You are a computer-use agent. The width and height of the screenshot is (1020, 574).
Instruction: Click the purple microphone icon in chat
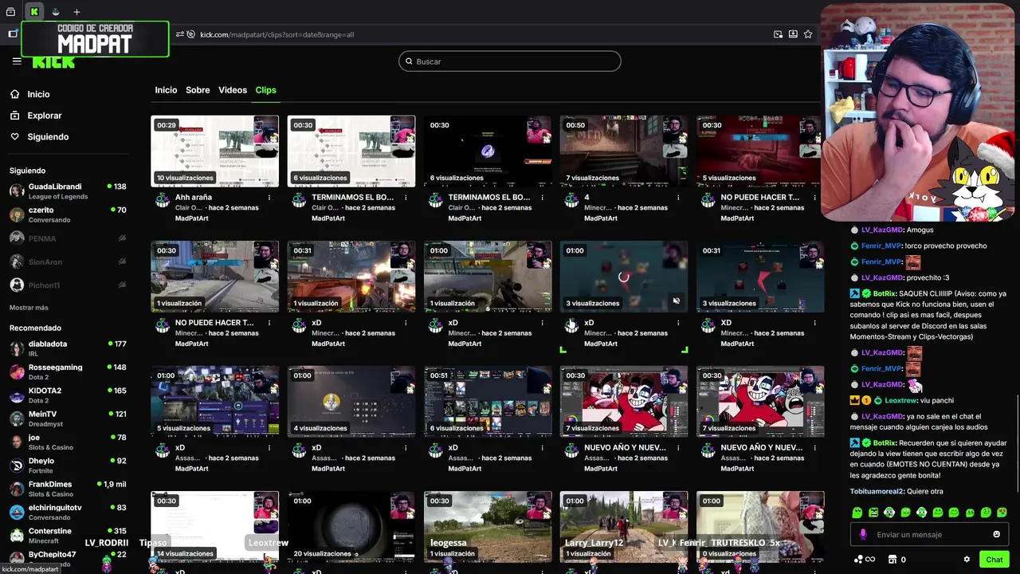pyautogui.click(x=863, y=535)
